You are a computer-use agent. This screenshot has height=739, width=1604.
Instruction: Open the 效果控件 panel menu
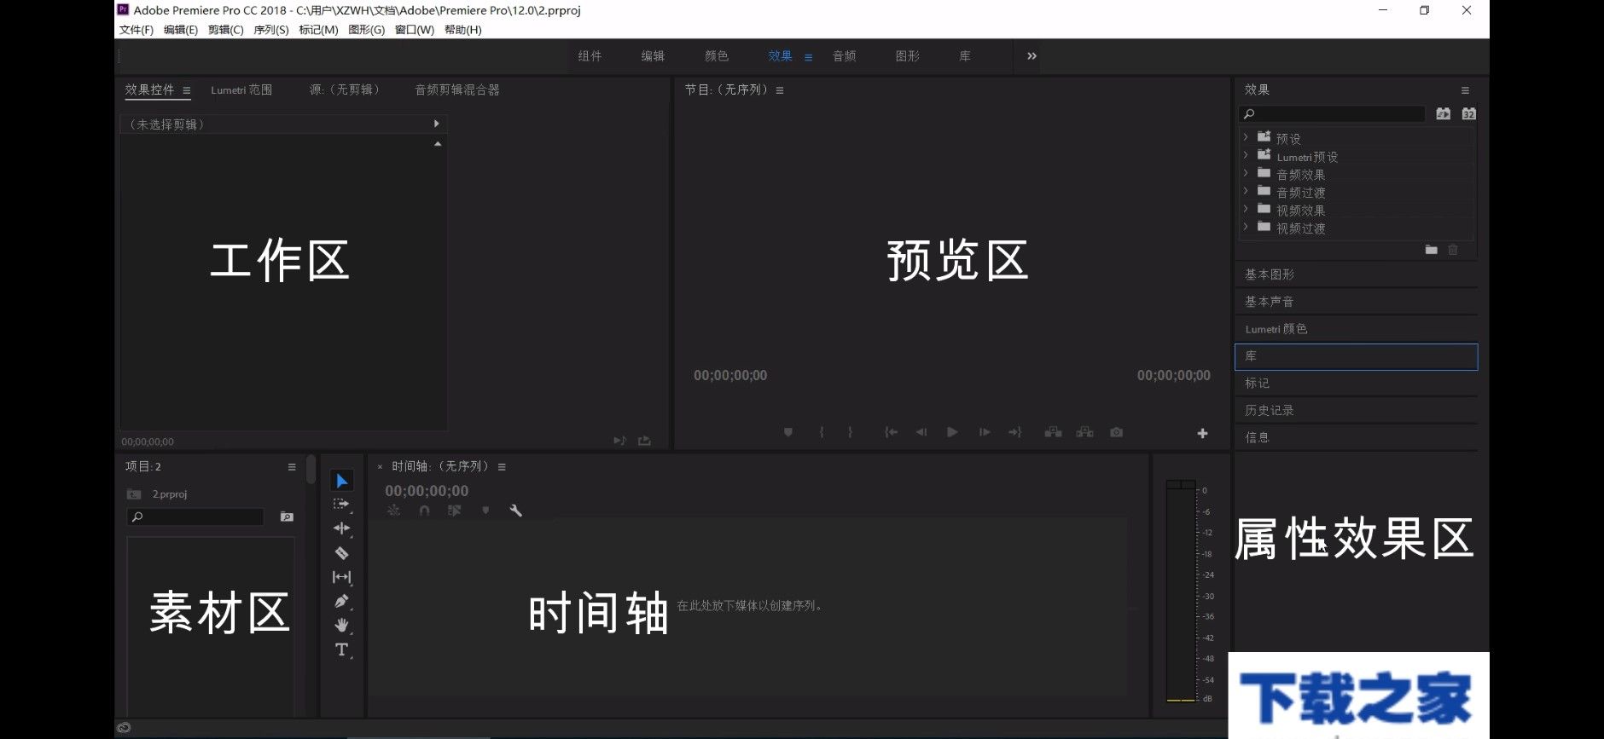(x=186, y=90)
